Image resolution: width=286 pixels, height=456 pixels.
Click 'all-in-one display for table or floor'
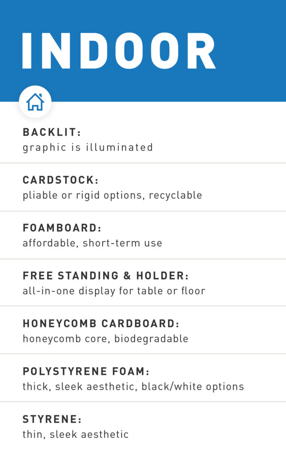tap(114, 291)
